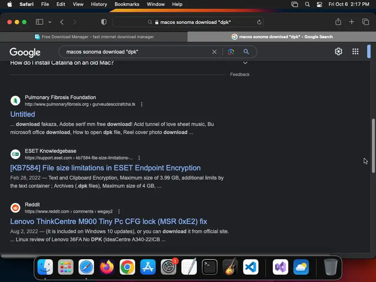The height and width of the screenshot is (282, 376).
Task: Open Finder from the Dock
Action: (45, 267)
